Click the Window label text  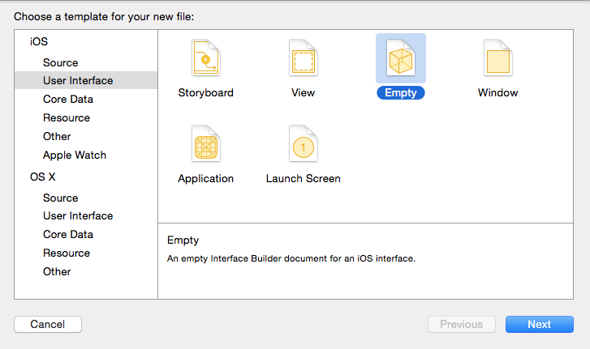[497, 92]
